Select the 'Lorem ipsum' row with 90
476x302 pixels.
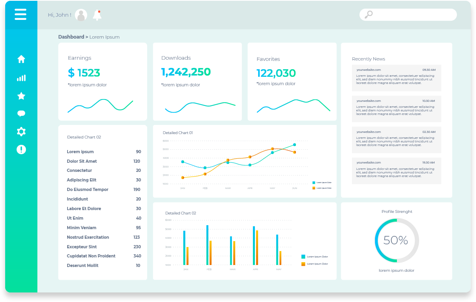(104, 152)
